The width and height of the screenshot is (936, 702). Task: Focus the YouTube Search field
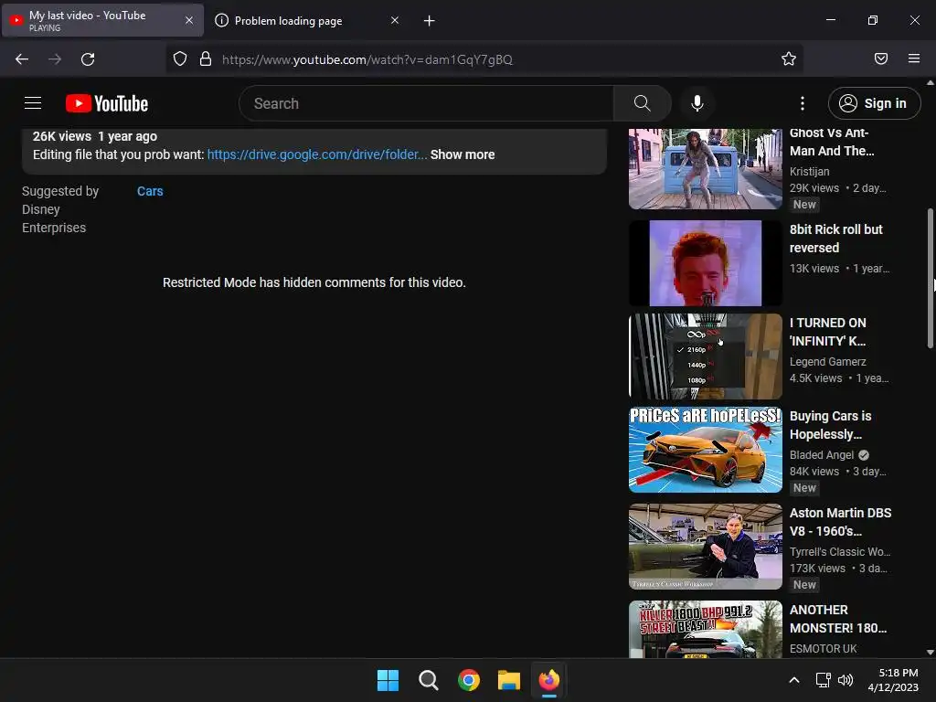[426, 103]
